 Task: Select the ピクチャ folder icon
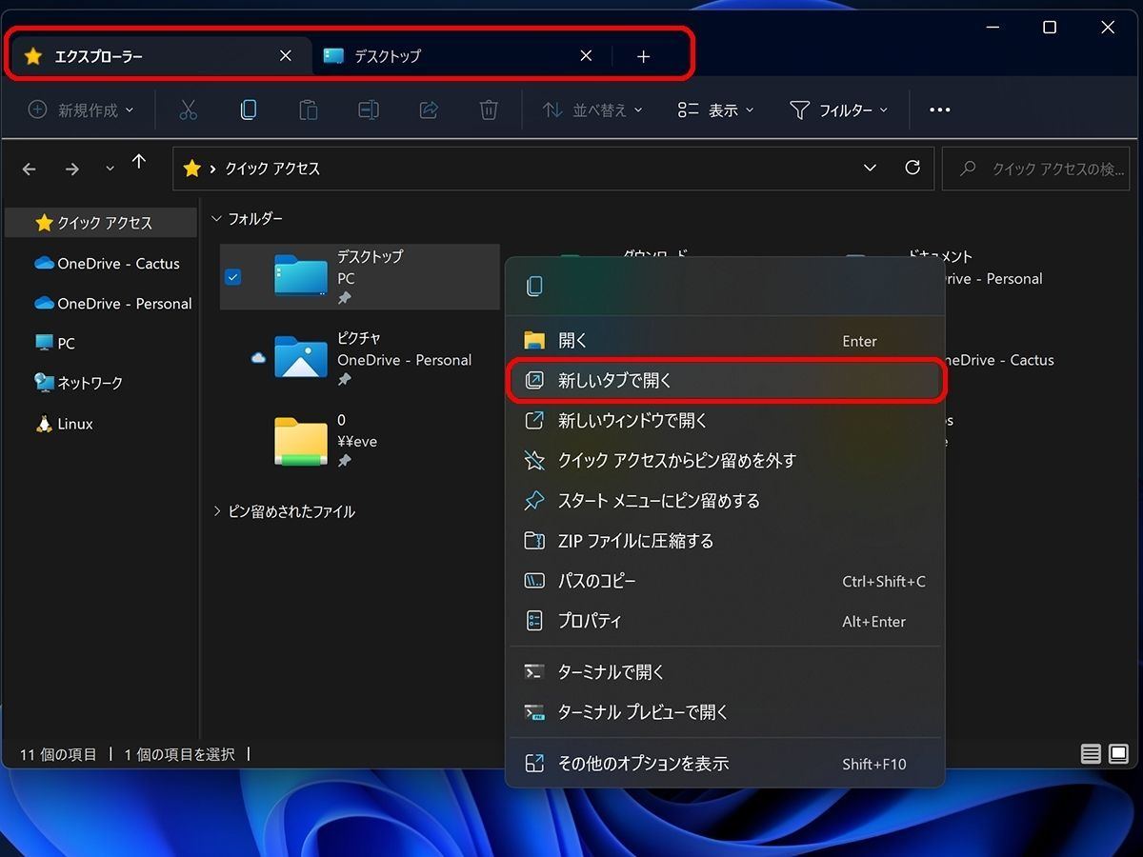coord(301,358)
